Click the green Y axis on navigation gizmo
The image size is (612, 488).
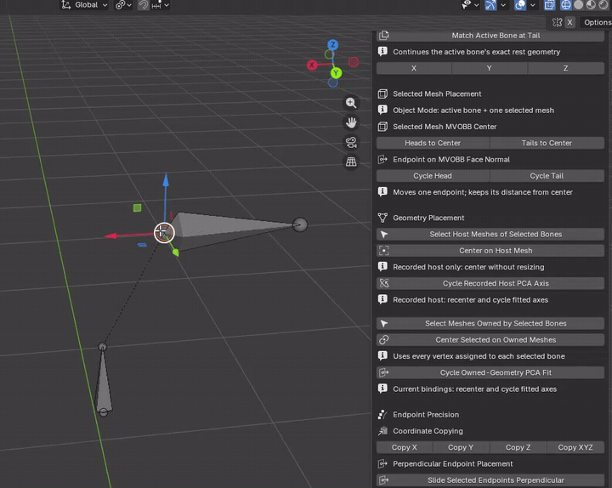[x=336, y=73]
